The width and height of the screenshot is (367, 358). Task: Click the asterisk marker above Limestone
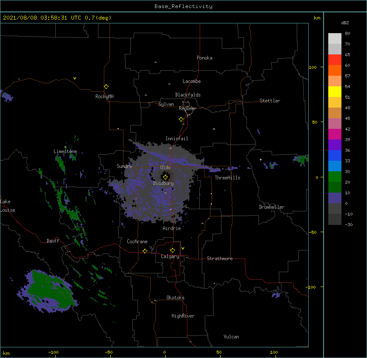tap(66, 147)
